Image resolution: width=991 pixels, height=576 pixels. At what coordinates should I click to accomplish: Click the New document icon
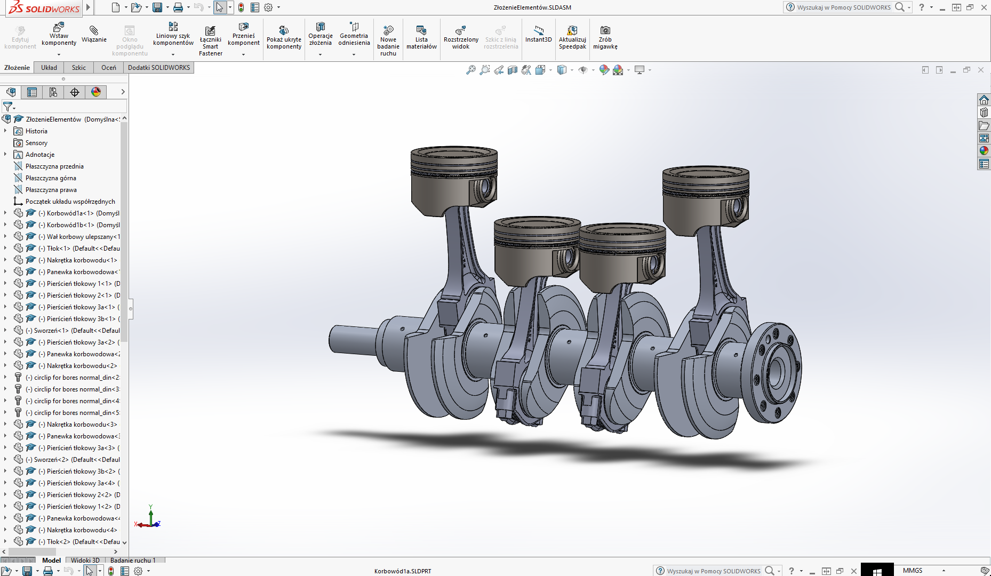pos(116,7)
